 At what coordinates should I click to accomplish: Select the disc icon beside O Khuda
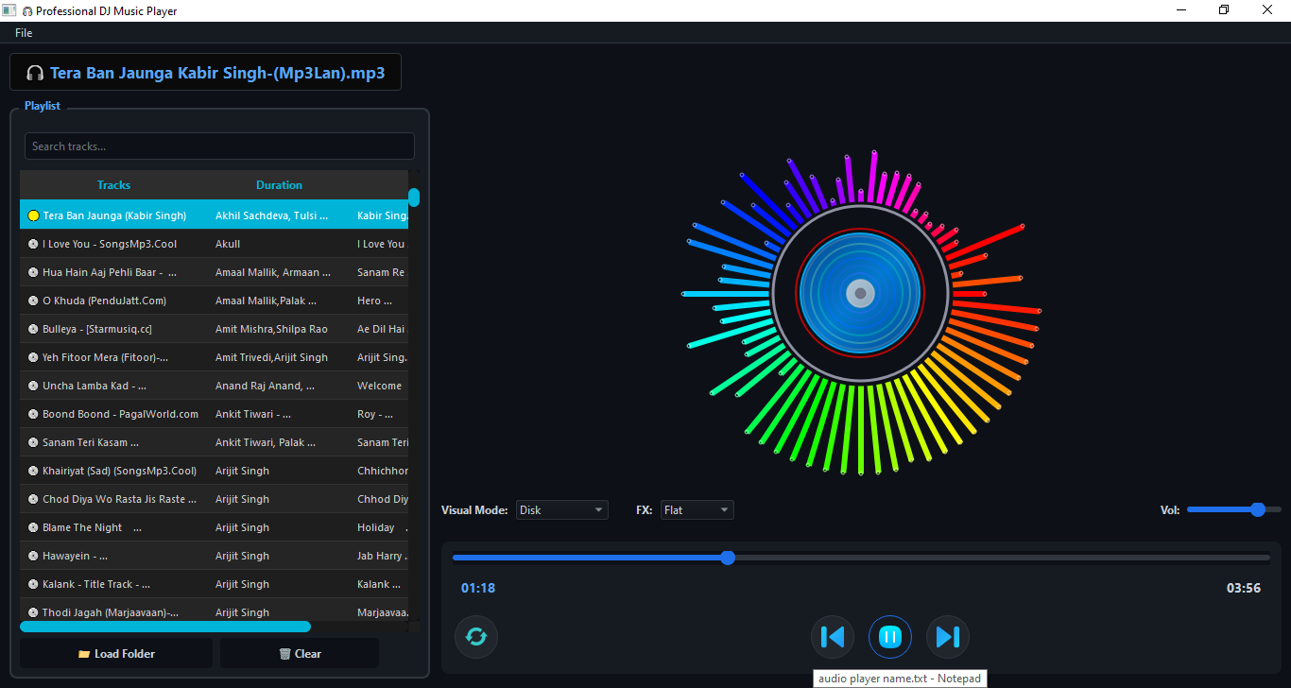coord(33,301)
